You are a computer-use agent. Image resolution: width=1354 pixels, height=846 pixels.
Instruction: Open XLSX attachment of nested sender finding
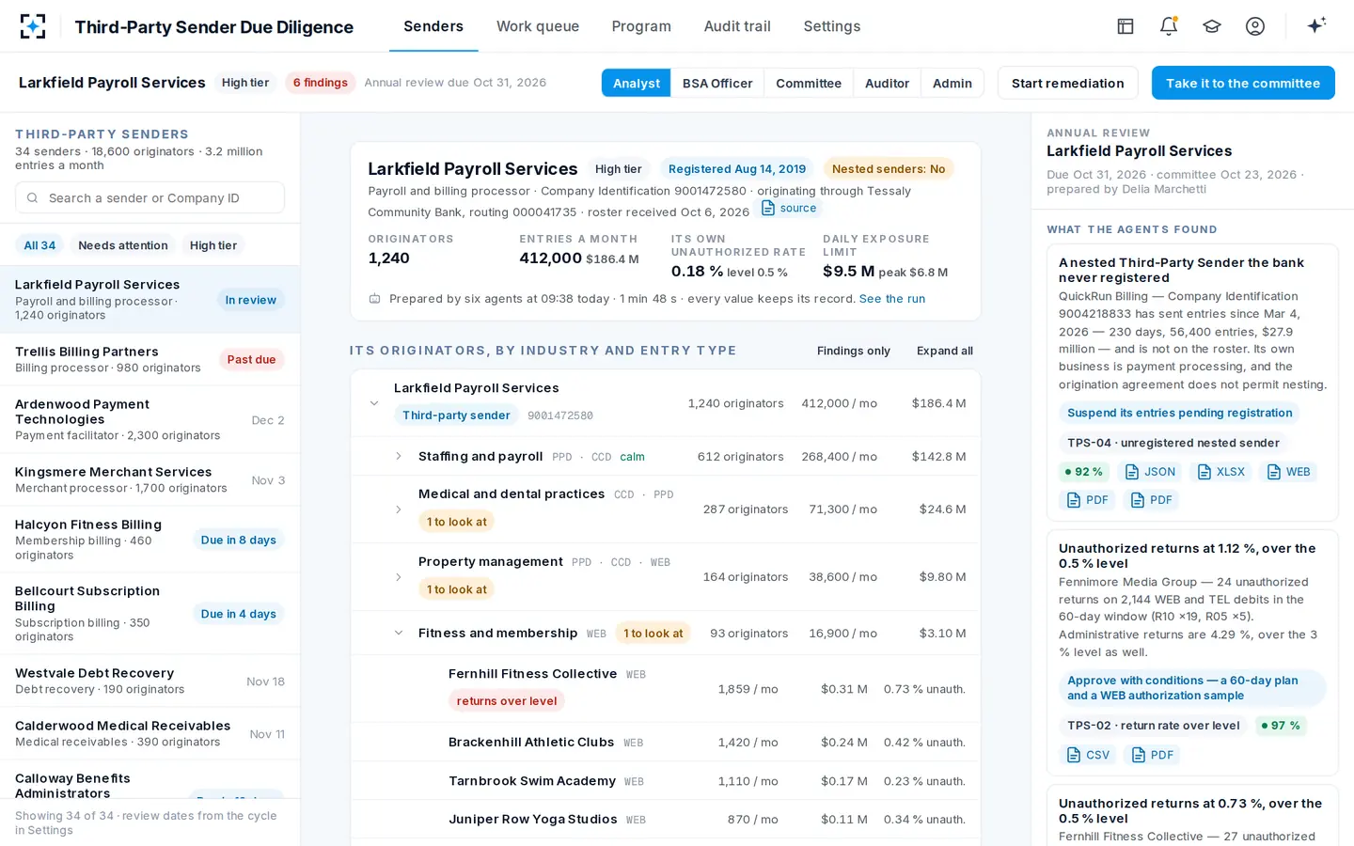(x=1220, y=472)
